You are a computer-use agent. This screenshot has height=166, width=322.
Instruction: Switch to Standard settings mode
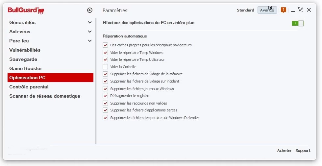245,10
